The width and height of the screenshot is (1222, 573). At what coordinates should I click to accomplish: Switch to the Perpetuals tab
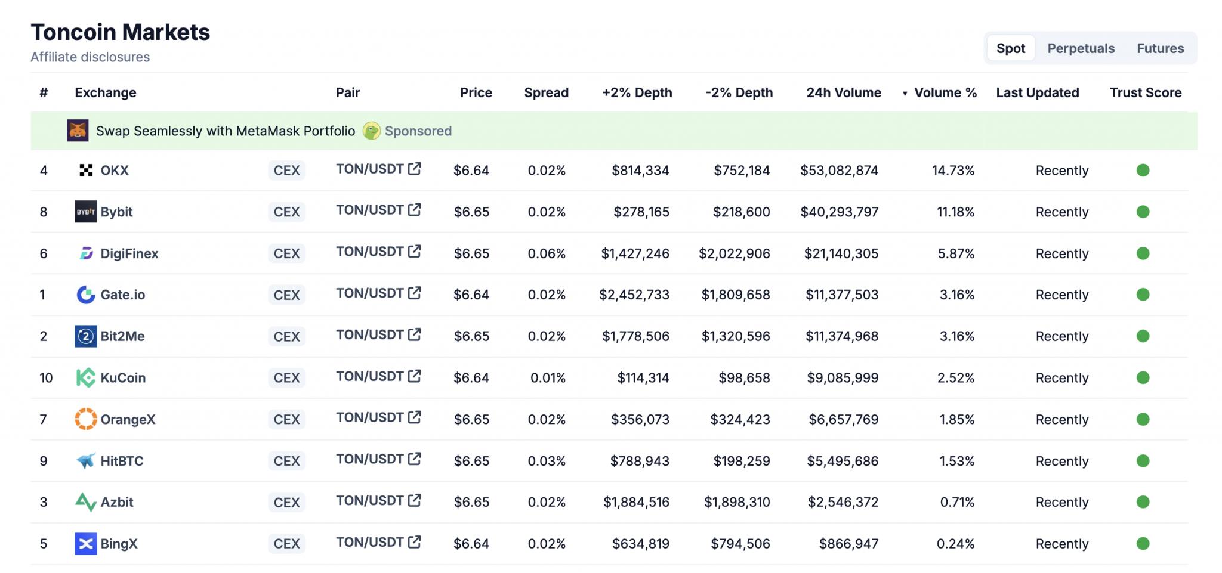pyautogui.click(x=1081, y=48)
